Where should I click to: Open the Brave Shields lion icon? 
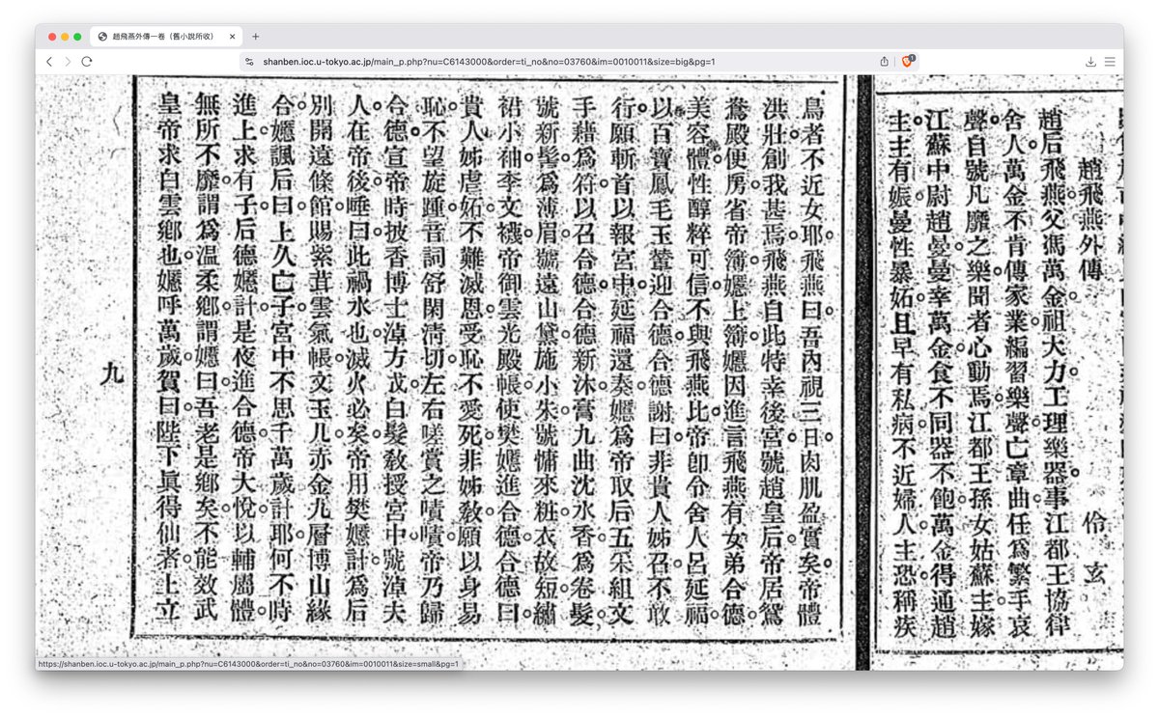(x=907, y=61)
